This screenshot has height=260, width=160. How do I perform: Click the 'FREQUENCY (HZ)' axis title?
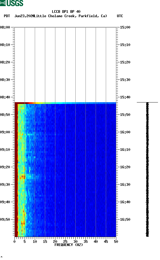pyautogui.click(x=68, y=245)
